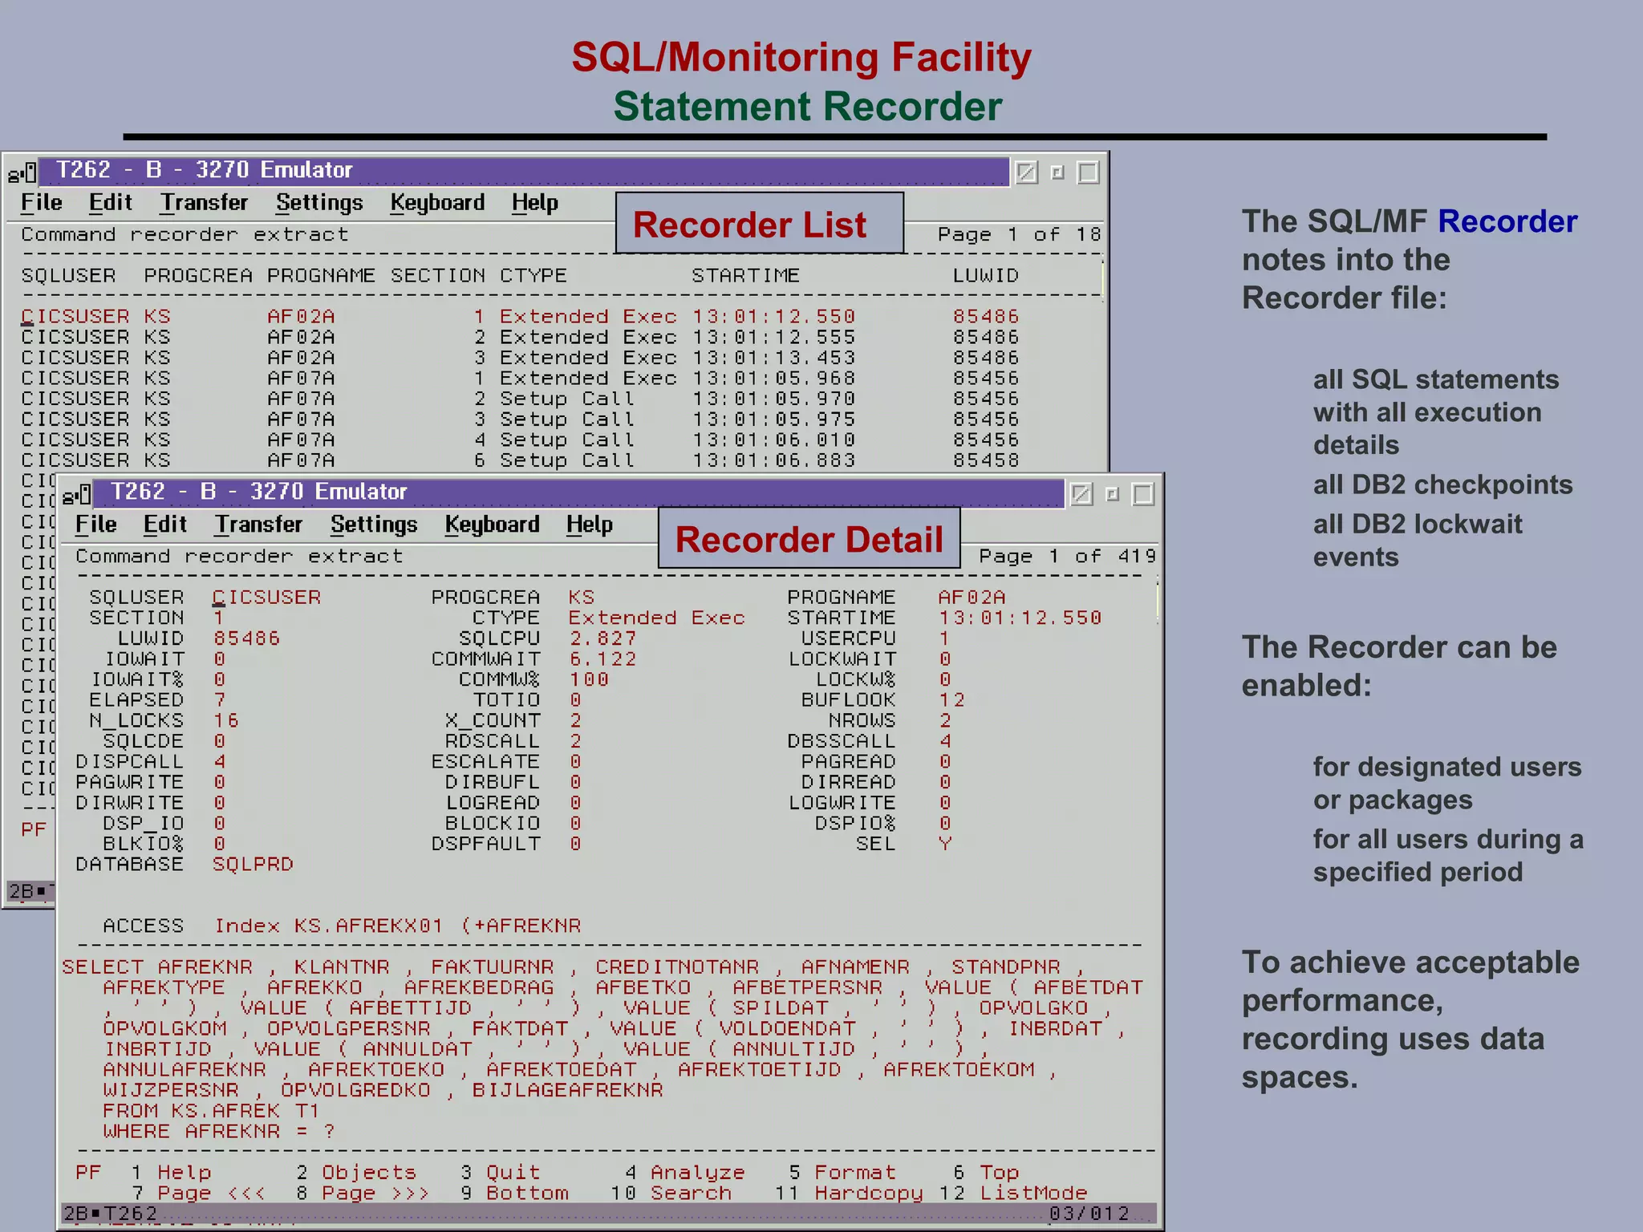Open Keyboard menu in front Recorder Detail window

coord(493,525)
